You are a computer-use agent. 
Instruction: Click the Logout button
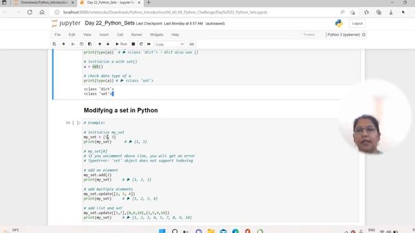[357, 23]
